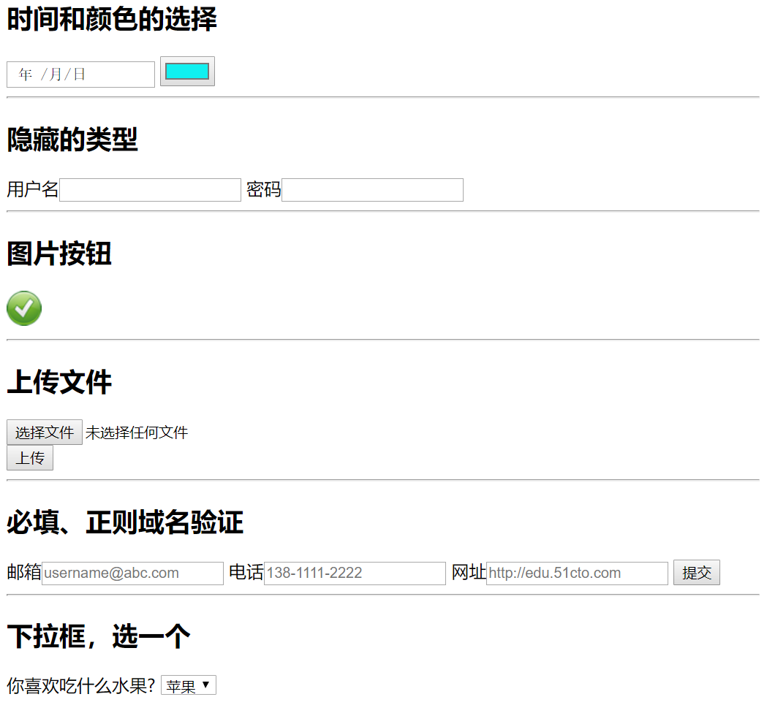
Task: Click the 选择文件 button
Action: coord(45,432)
